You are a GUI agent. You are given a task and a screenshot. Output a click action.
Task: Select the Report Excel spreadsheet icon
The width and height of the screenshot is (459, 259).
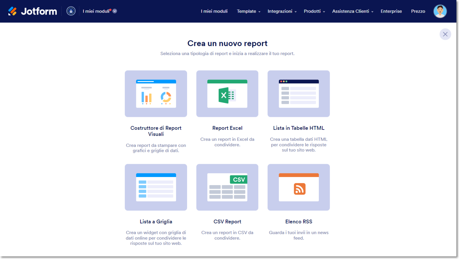(x=227, y=94)
